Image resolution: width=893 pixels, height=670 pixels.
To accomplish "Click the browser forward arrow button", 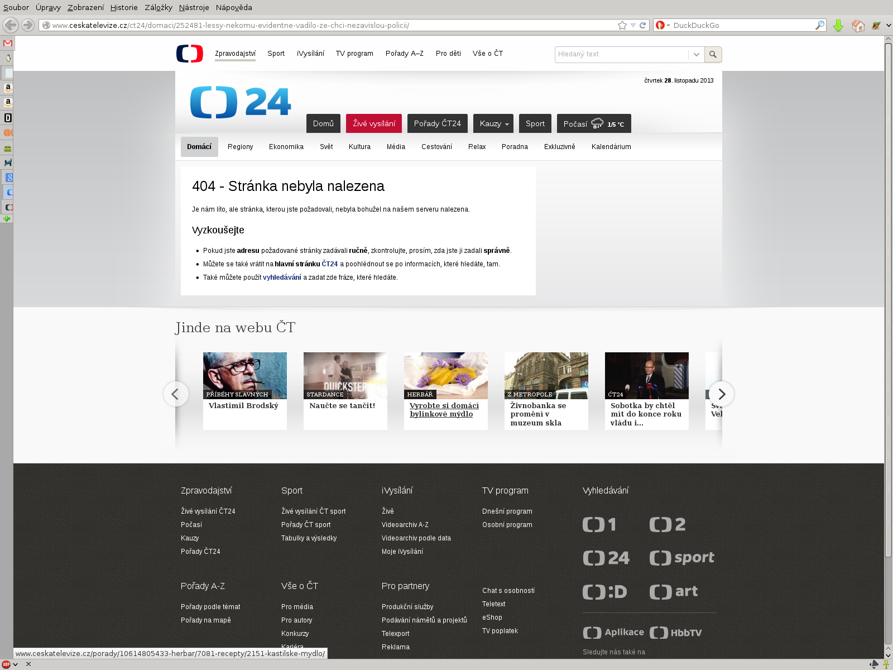I will [x=28, y=25].
